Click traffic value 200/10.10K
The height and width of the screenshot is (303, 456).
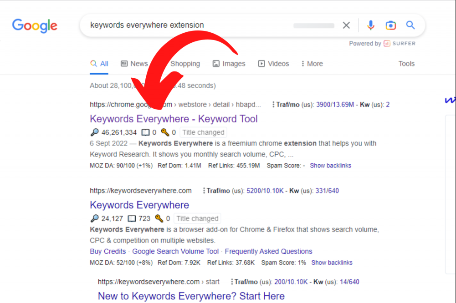pyautogui.click(x=291, y=282)
